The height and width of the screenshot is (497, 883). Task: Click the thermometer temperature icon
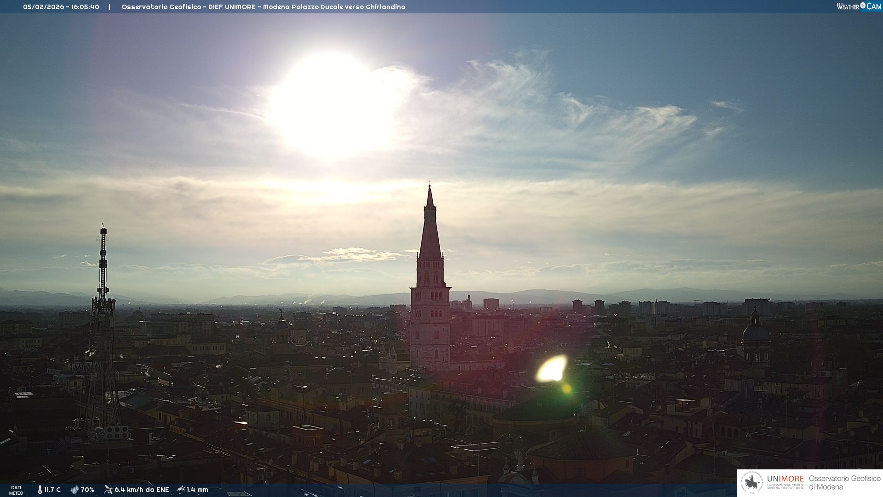pyautogui.click(x=40, y=490)
